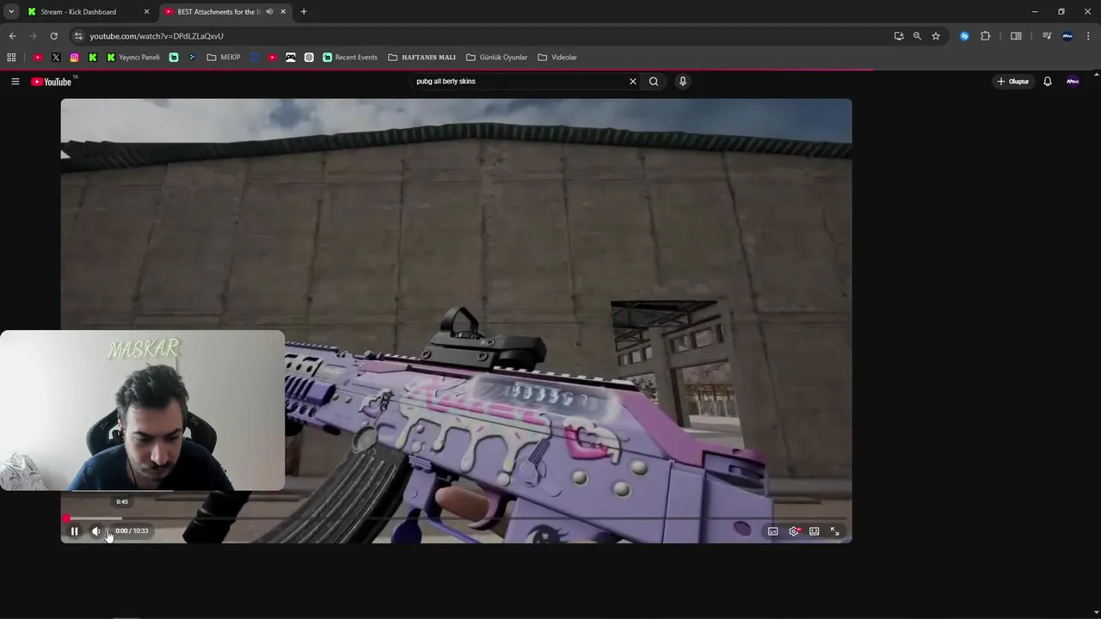Viewport: 1101px width, 619px height.
Task: Click the youtube.com address bar URL
Action: (157, 36)
